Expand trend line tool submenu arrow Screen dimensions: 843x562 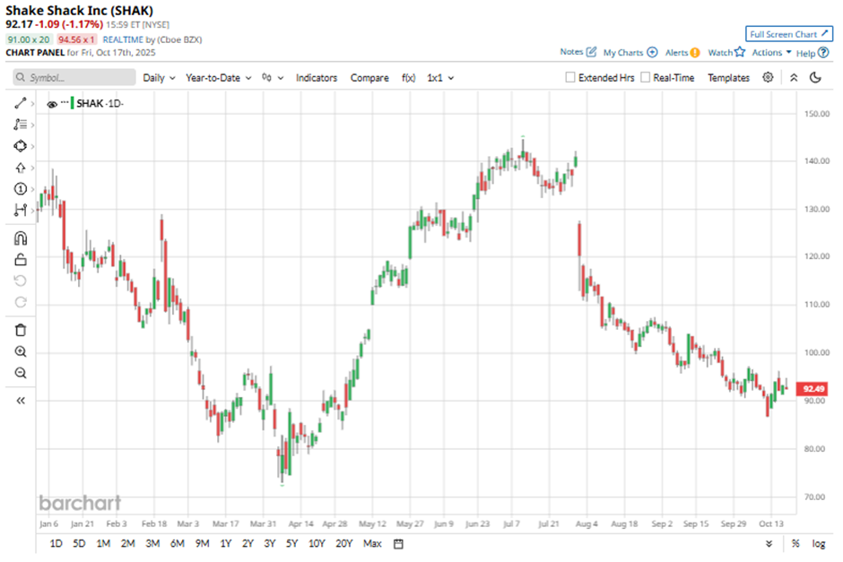[x=33, y=103]
